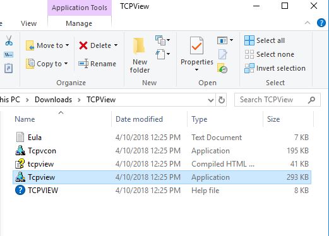Click the TCPVIEW help file name
Screen dimensions: 329x236
click(43, 191)
